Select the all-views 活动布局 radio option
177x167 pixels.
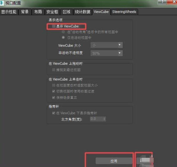pyautogui.click(x=63, y=32)
